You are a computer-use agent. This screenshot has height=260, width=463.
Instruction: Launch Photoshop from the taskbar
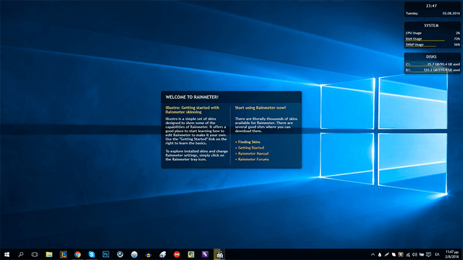pos(106,254)
